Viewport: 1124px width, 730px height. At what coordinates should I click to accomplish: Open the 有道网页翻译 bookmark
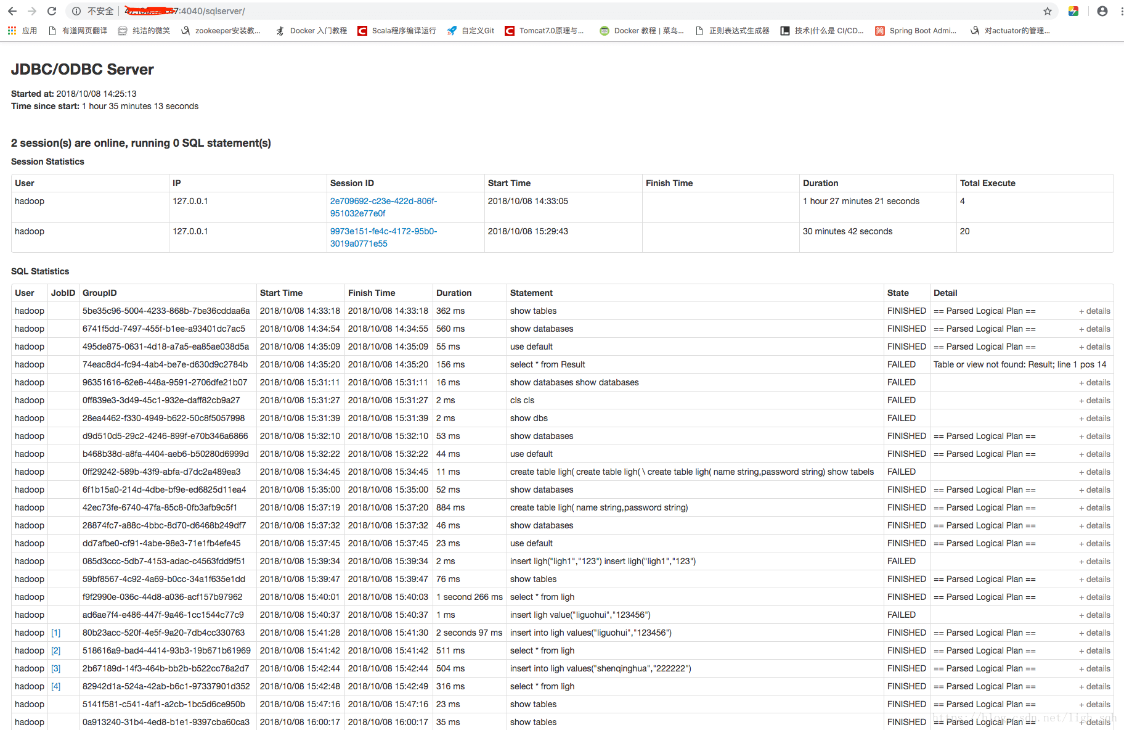(78, 30)
